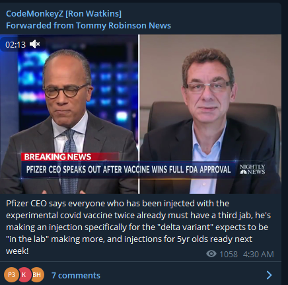
Task: Click the word "week!" ending the caption
Action: pos(17,251)
